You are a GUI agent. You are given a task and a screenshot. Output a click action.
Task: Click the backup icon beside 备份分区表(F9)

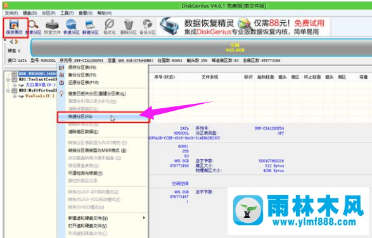61,75
